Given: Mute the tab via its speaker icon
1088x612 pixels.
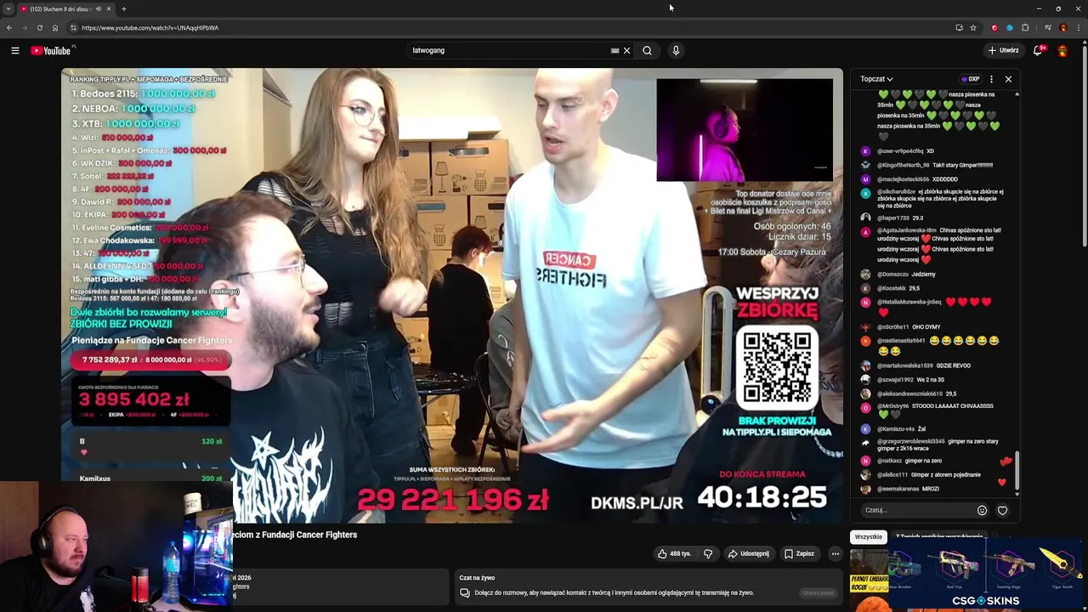Looking at the screenshot, I should [x=99, y=8].
